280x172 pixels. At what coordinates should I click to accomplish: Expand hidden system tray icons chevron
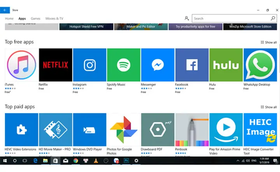point(238,161)
